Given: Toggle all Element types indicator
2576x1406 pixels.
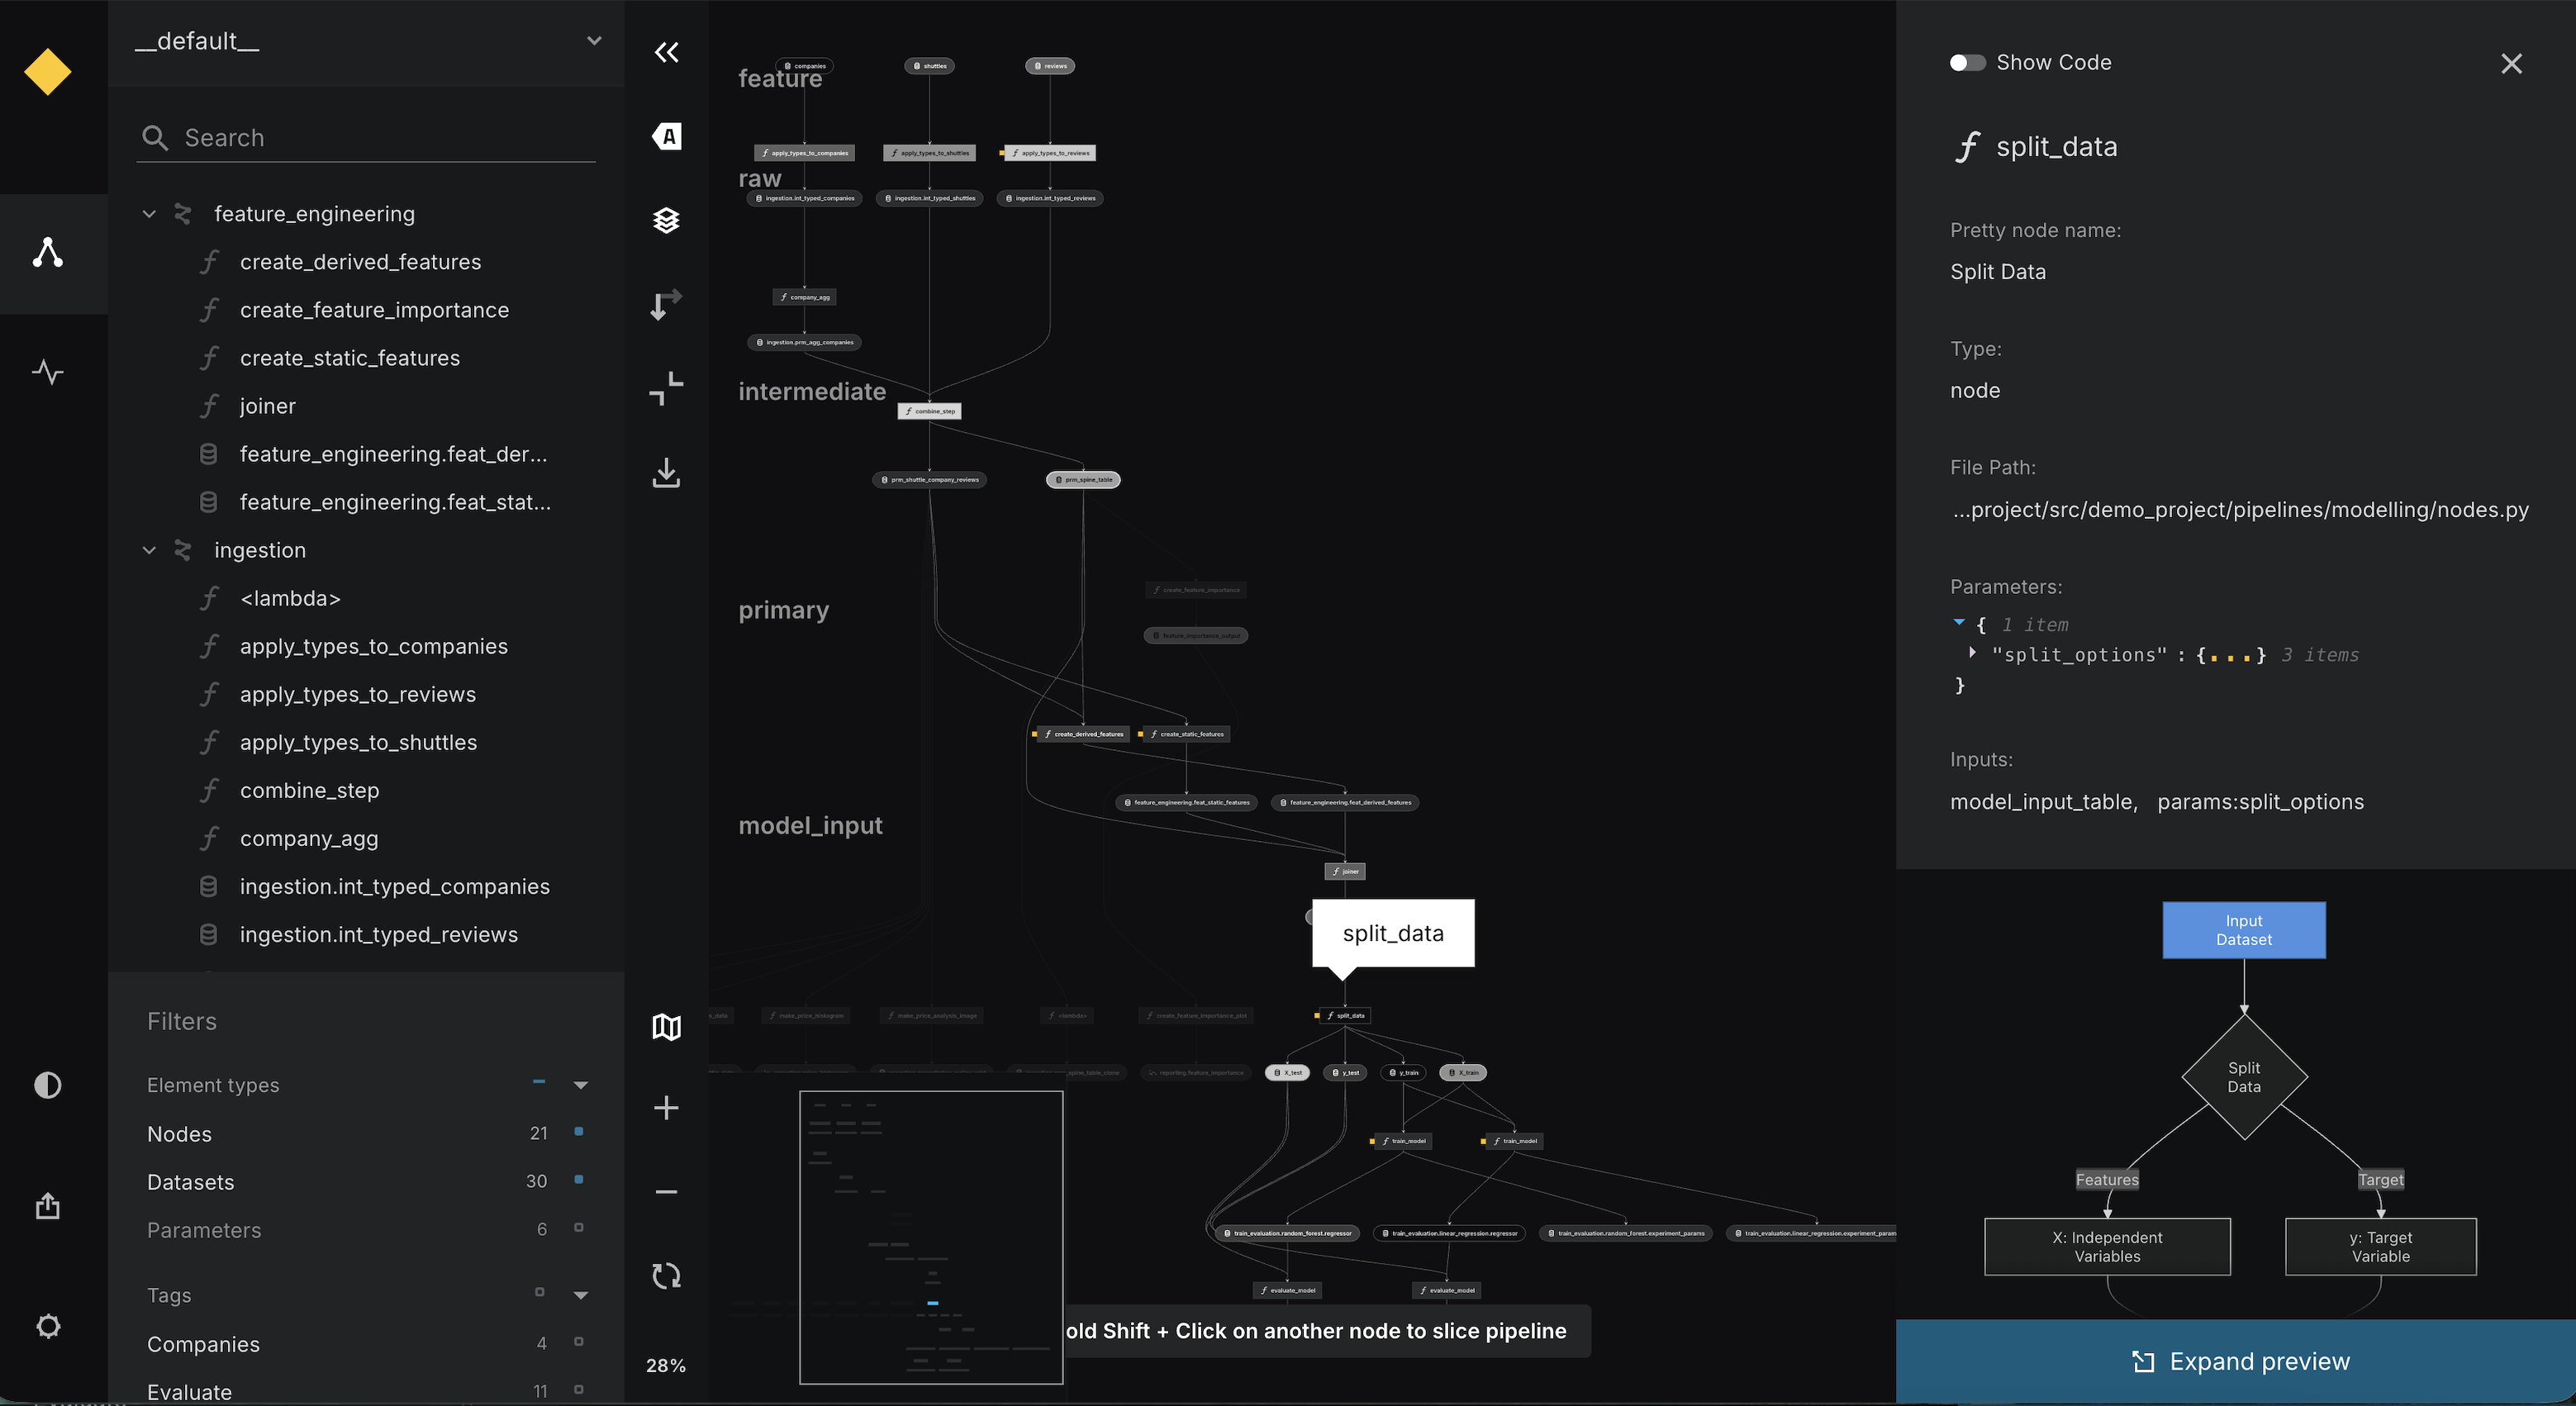Looking at the screenshot, I should [x=539, y=1082].
